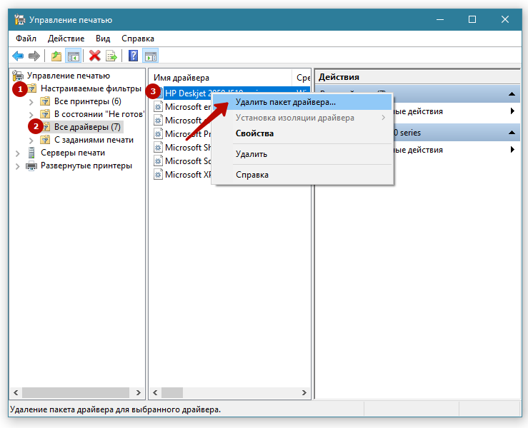
Task: Click the Back arrow toolbar icon
Action: pos(18,56)
